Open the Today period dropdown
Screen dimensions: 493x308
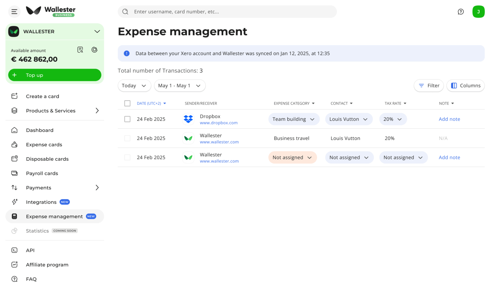[134, 86]
